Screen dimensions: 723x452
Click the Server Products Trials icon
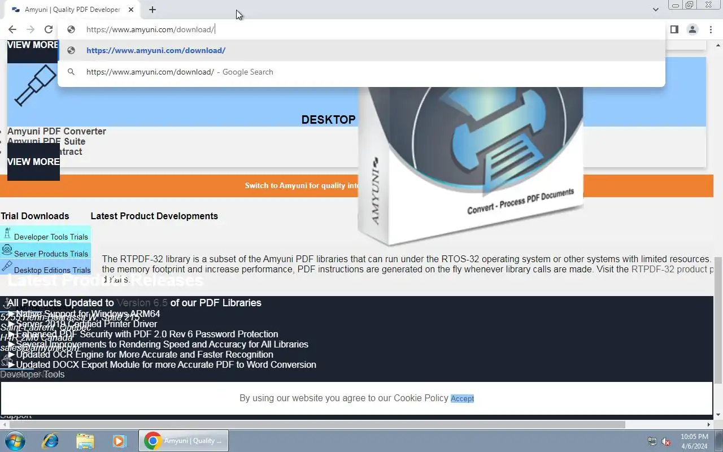(x=7, y=249)
